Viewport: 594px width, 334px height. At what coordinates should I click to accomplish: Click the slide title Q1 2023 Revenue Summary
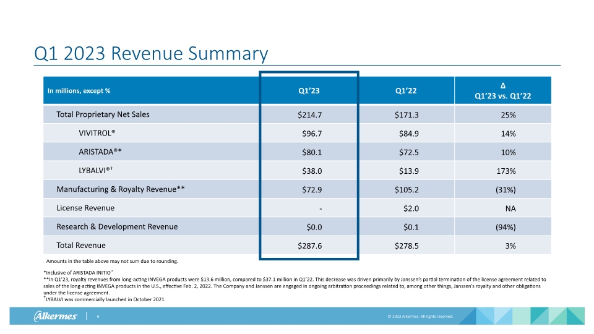point(151,54)
